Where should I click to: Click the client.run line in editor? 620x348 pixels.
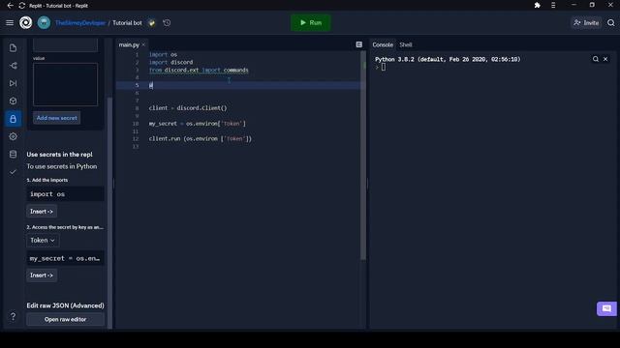(201, 139)
